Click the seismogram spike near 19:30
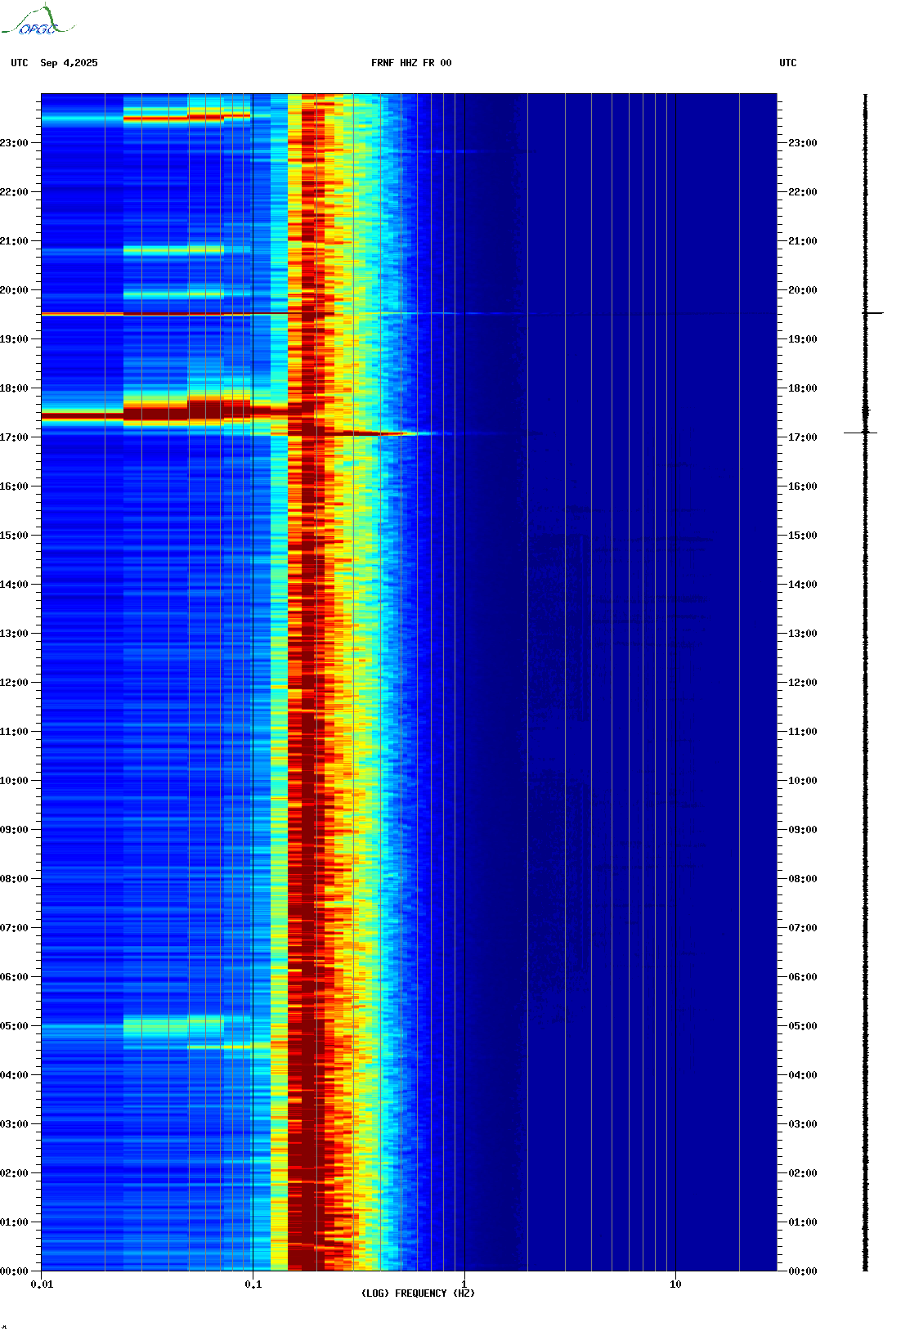The height and width of the screenshot is (1336, 901). 872,313
